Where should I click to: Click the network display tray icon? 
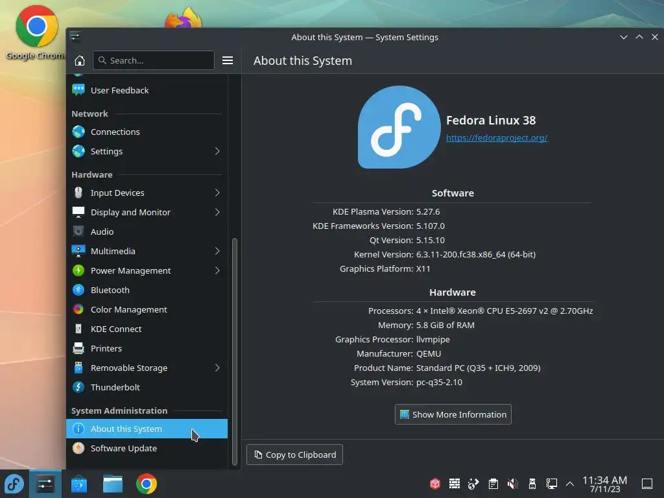[x=552, y=484]
